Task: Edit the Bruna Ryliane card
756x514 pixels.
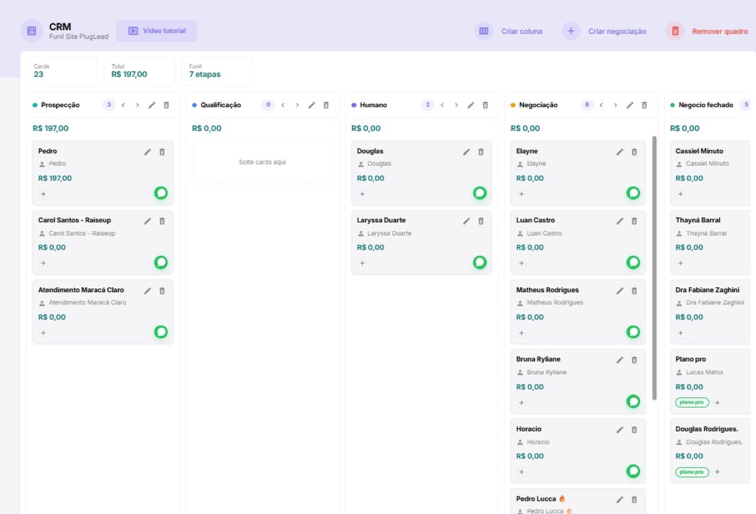Action: click(x=619, y=360)
